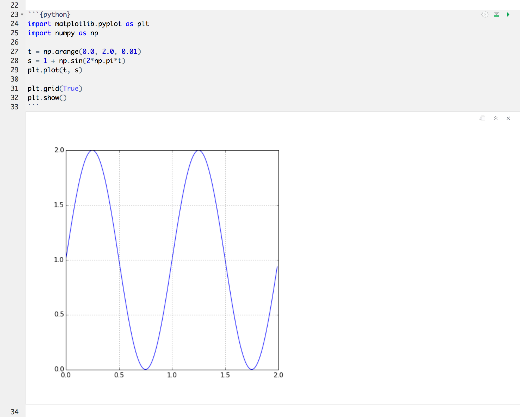This screenshot has width=520, height=417.
Task: Run all chunks above this one
Action: pyautogui.click(x=496, y=14)
